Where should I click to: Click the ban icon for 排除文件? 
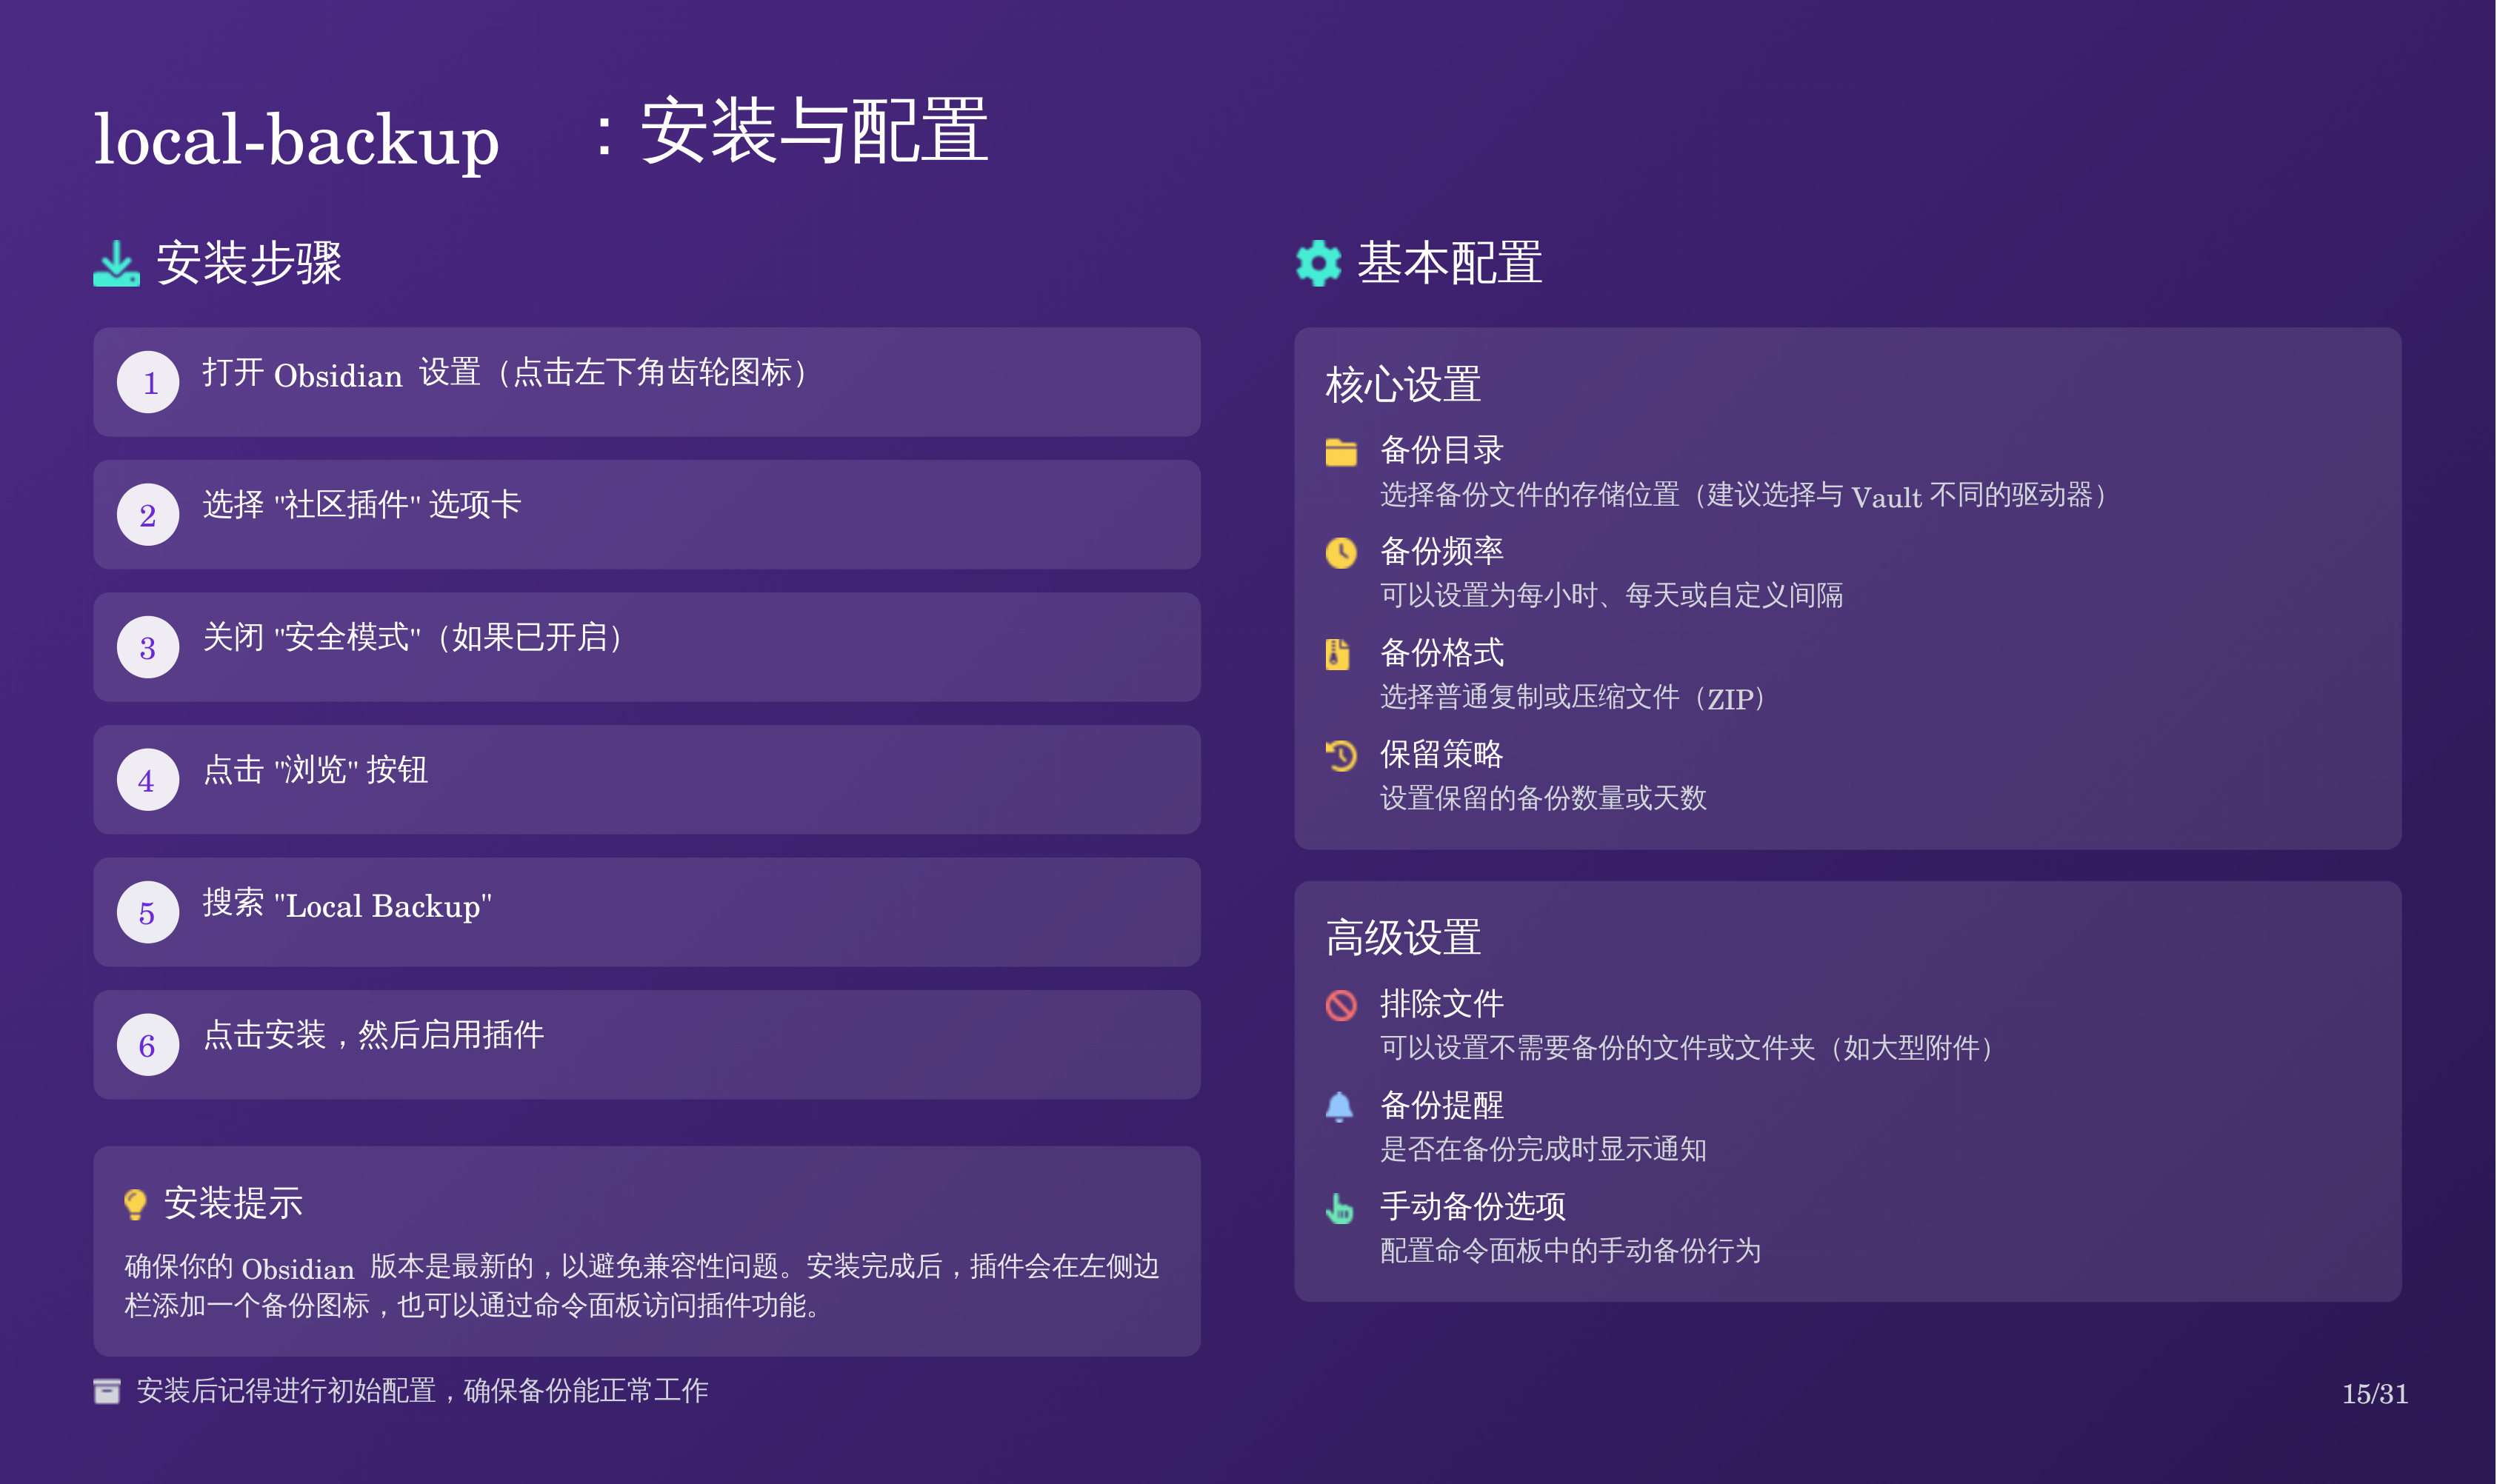pos(1341,1005)
